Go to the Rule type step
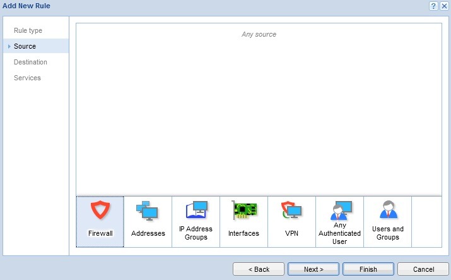This screenshot has height=280, width=451. click(x=28, y=30)
